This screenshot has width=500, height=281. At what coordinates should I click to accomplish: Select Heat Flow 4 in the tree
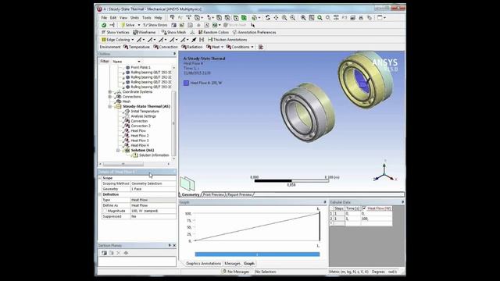click(140, 145)
